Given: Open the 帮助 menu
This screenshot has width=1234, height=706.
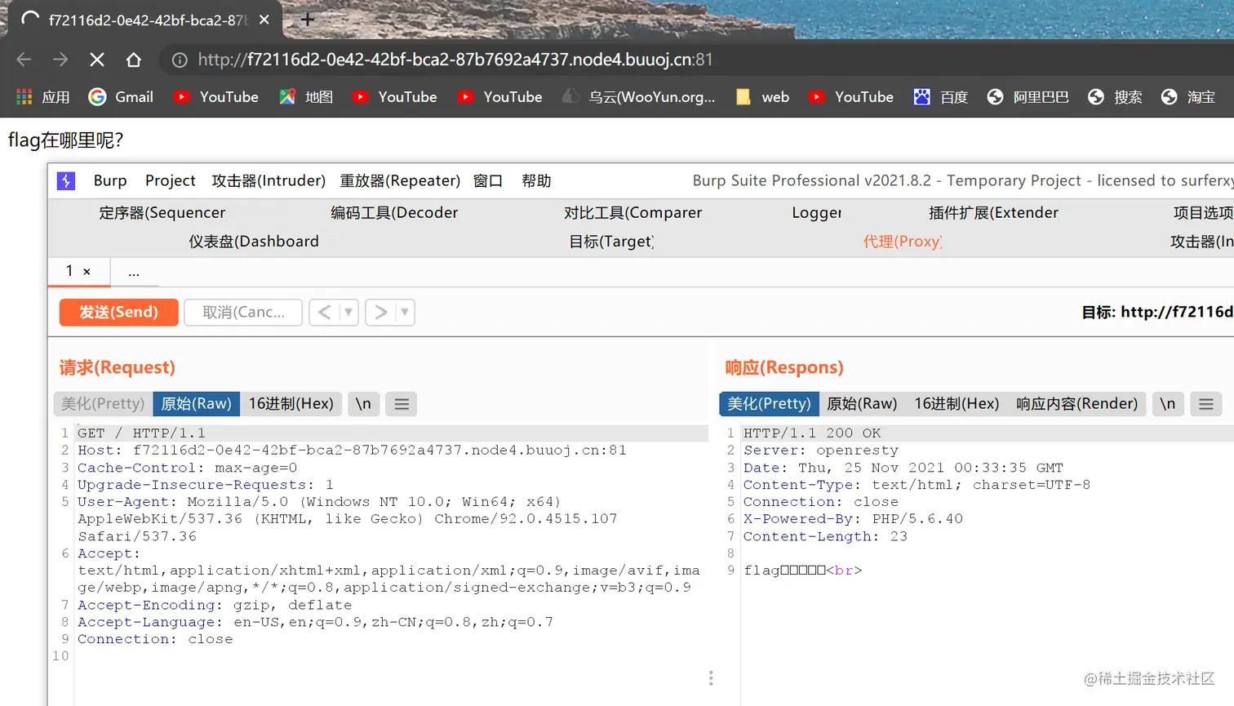Looking at the screenshot, I should (x=536, y=180).
